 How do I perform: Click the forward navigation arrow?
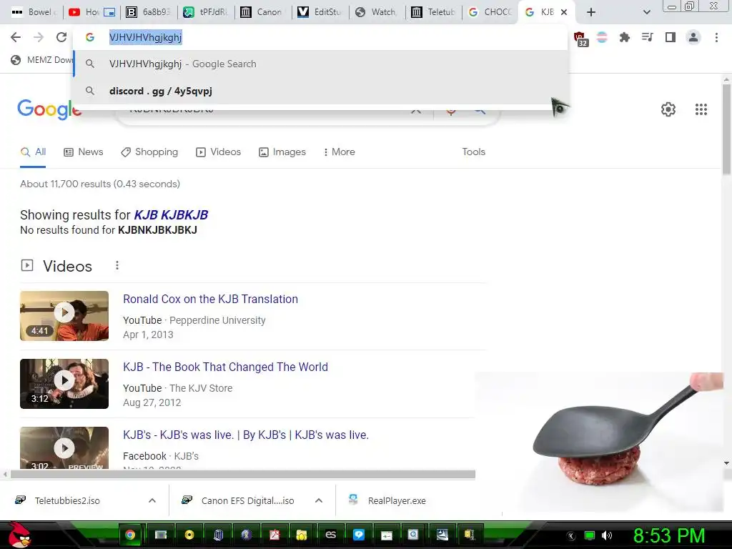39,37
